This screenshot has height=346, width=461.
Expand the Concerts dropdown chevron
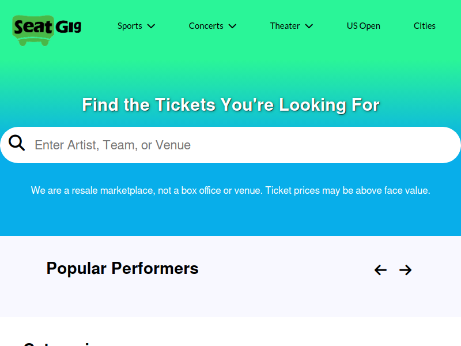[232, 26]
